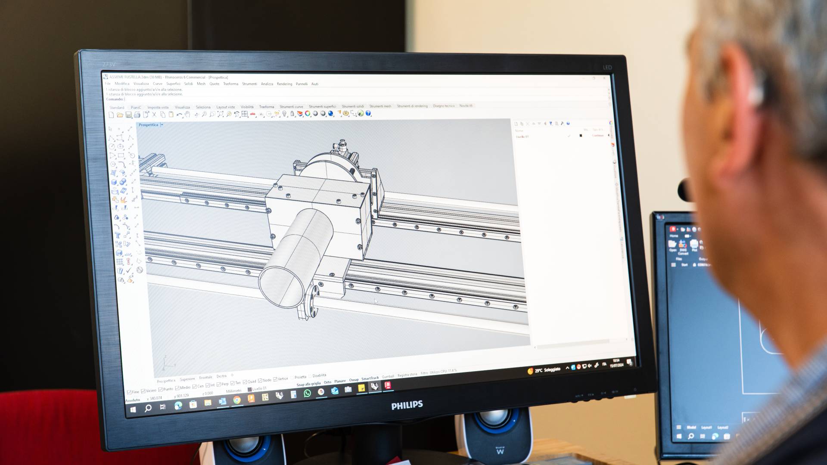Screen dimensions: 827x465
Task: Open the Analizza menu
Action: coord(267,84)
